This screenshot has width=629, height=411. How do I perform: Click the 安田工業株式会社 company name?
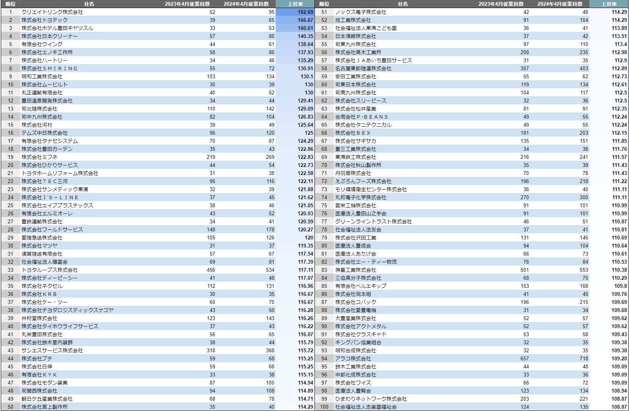pos(356,76)
